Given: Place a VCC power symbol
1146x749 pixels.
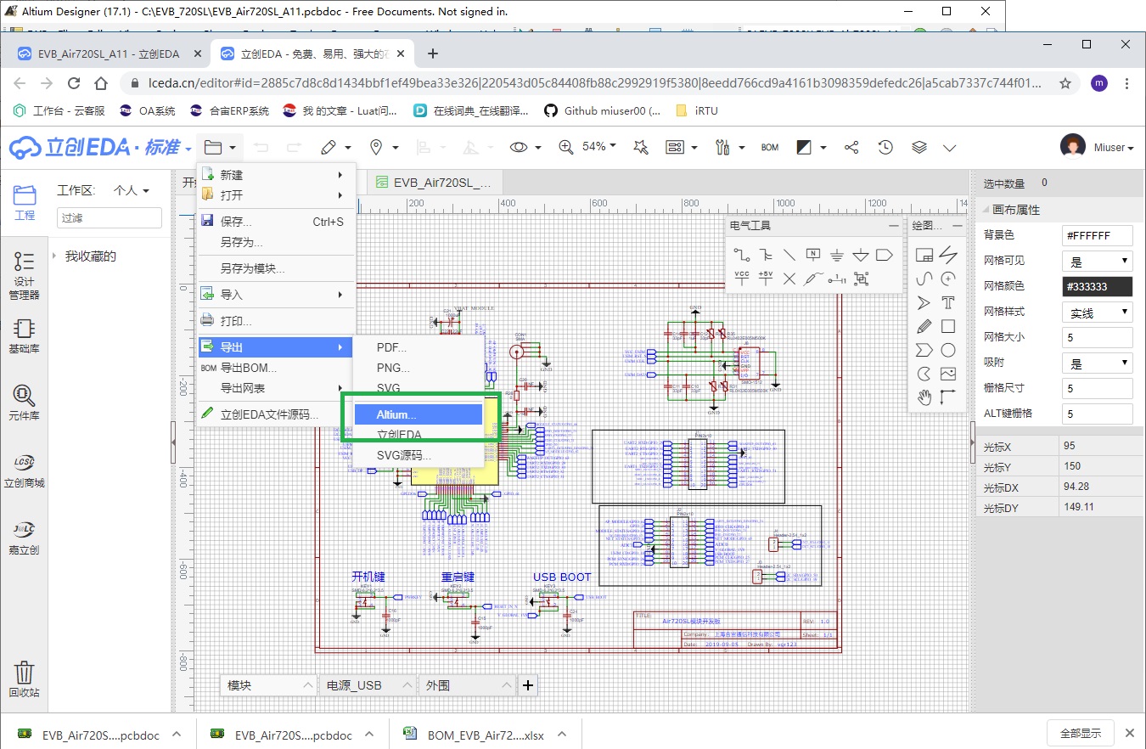Looking at the screenshot, I should (742, 278).
